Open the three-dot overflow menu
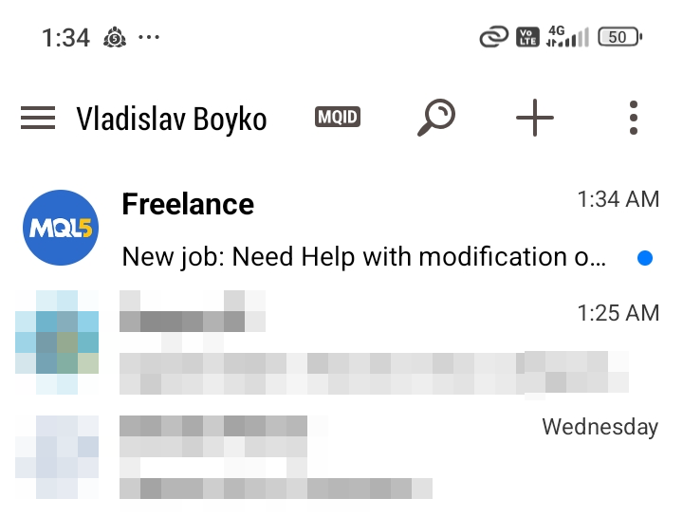Screen dimensions: 683x517 coord(633,119)
